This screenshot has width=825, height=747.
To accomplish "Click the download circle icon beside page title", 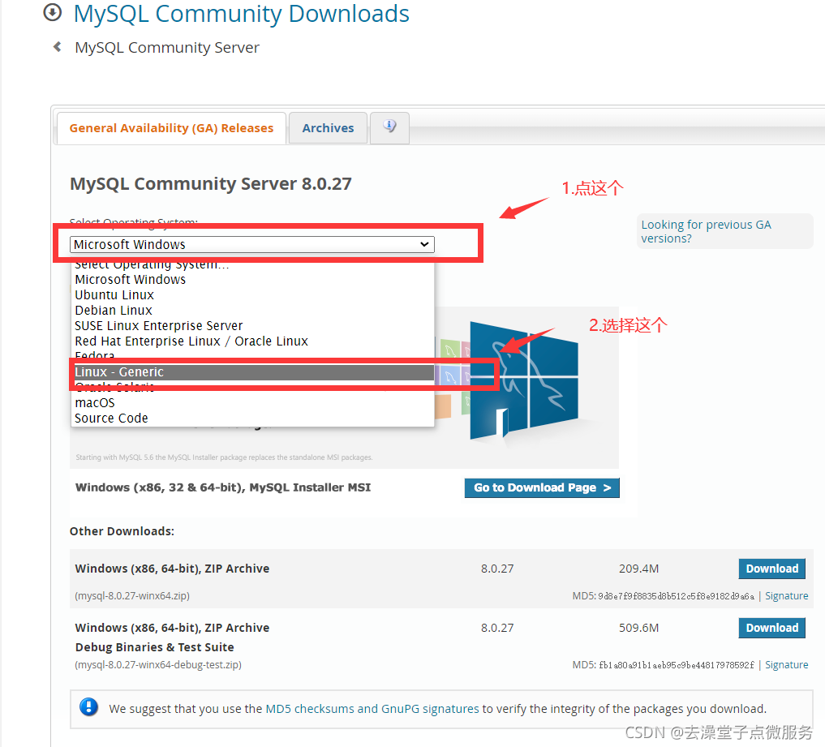I will coord(52,12).
